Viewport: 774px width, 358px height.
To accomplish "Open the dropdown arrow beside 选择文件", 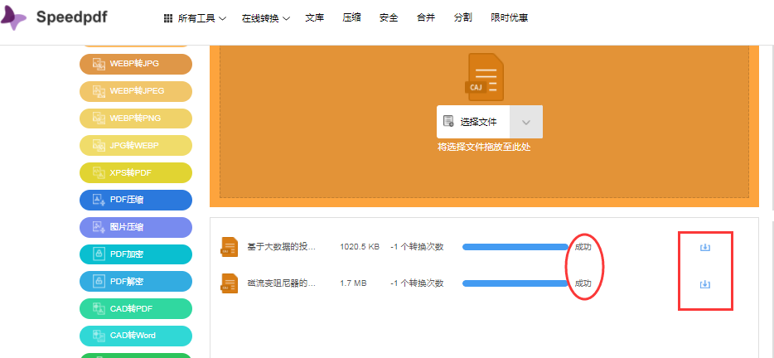I will coord(526,122).
